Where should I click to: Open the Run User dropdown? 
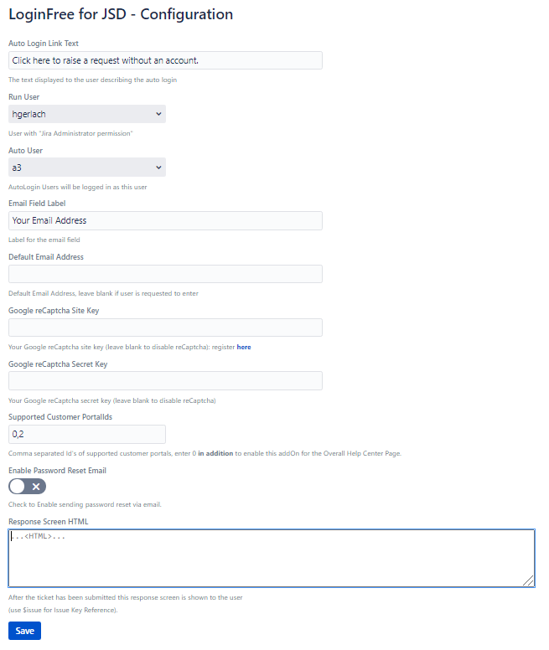(x=87, y=114)
